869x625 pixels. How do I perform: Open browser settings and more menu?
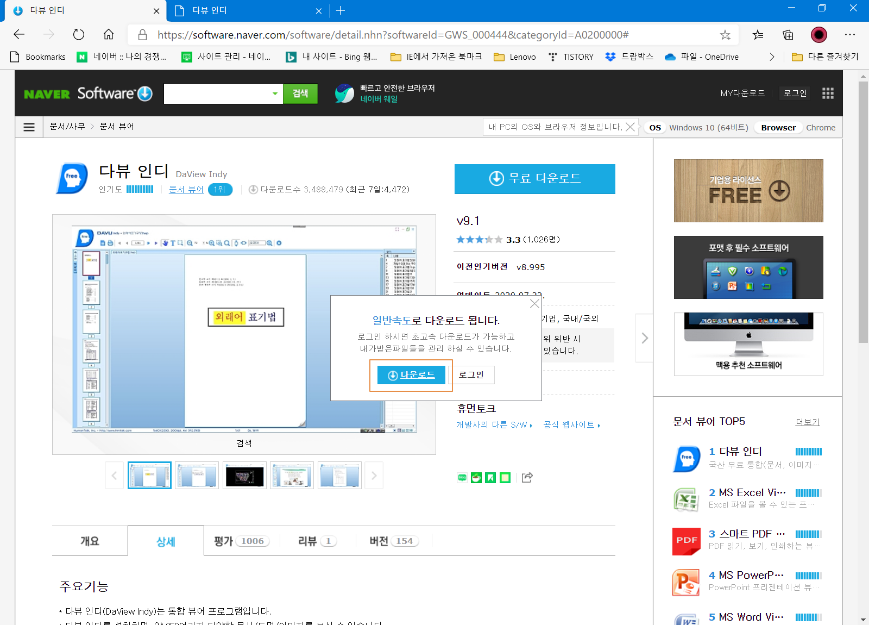850,35
